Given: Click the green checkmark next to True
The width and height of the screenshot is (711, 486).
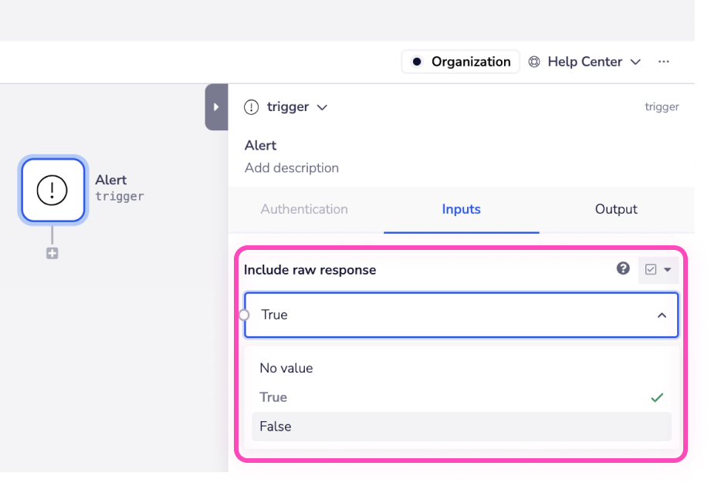Looking at the screenshot, I should click(657, 397).
